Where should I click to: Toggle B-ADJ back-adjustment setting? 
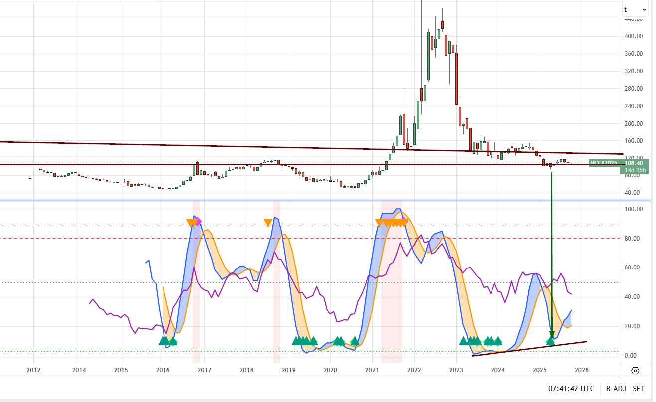[616, 389]
